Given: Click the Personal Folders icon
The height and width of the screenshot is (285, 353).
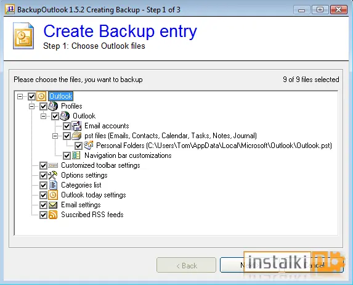Looking at the screenshot, I should (x=89, y=146).
